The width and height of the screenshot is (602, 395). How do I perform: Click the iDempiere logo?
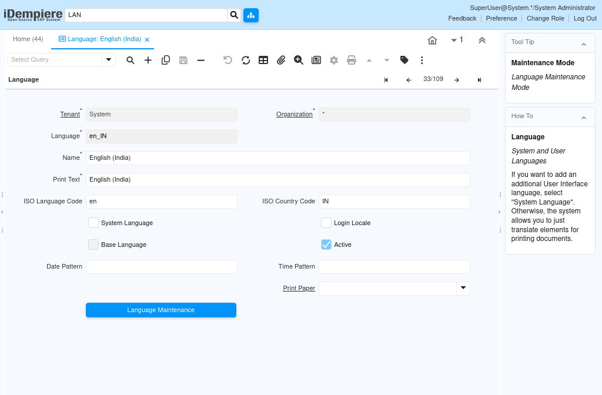33,15
